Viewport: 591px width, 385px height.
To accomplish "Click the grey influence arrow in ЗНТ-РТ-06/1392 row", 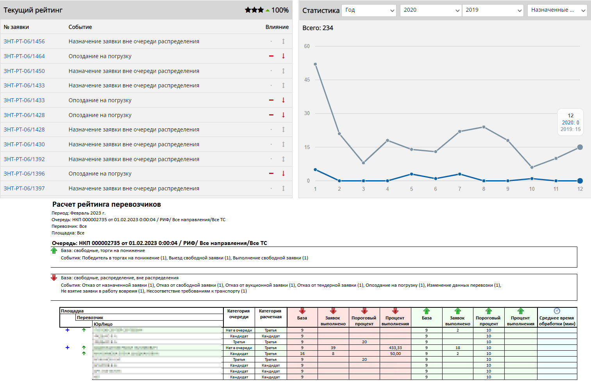I will click(283, 159).
